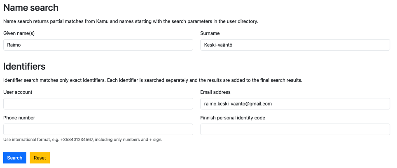Click the "User account" label text
Image resolution: width=397 pixels, height=168 pixels.
click(x=18, y=92)
